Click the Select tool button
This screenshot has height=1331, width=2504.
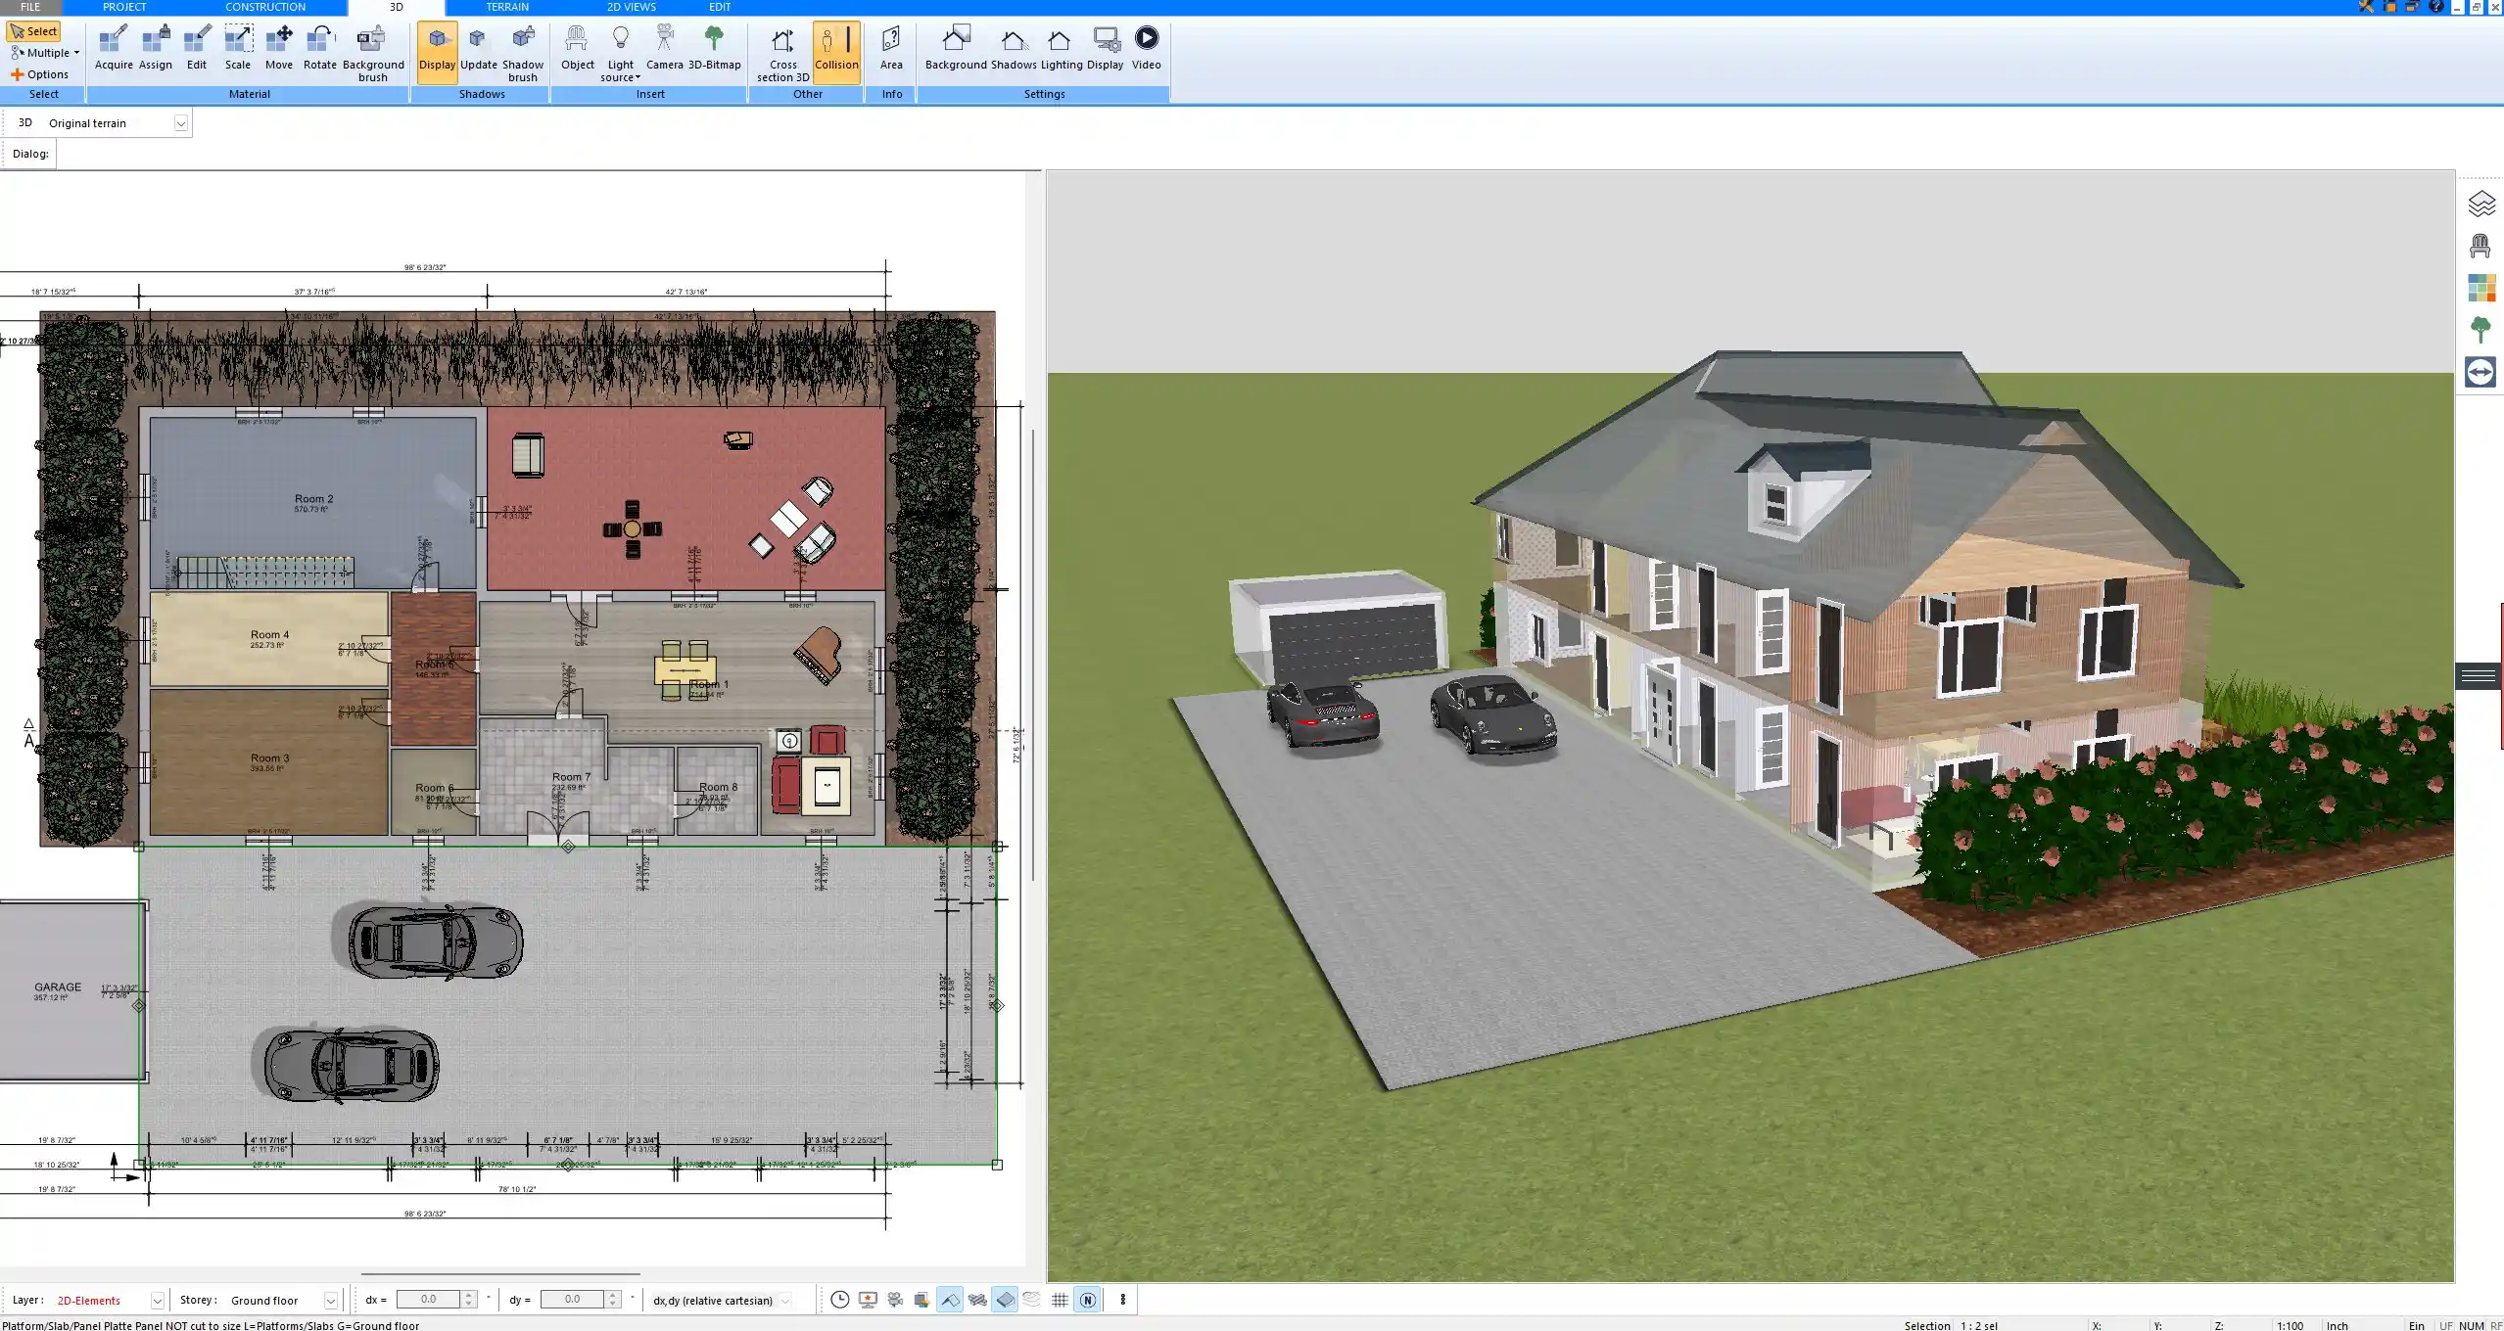point(34,31)
